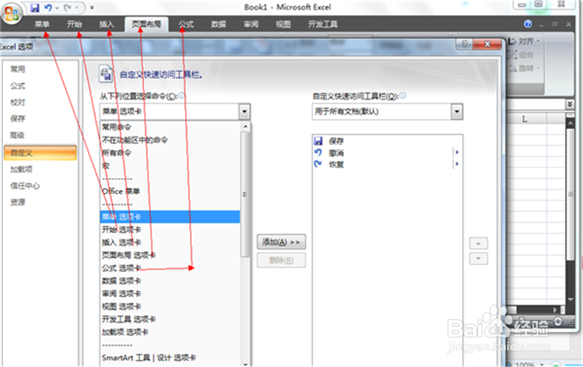This screenshot has width=583, height=367.
Task: Click the Save icon in quick access toolbar
Action: pyautogui.click(x=35, y=7)
